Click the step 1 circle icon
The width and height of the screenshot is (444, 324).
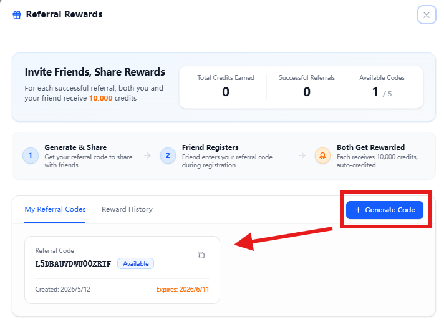point(31,155)
